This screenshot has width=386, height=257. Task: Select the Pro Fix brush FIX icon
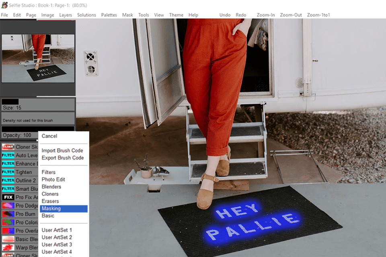pyautogui.click(x=8, y=197)
